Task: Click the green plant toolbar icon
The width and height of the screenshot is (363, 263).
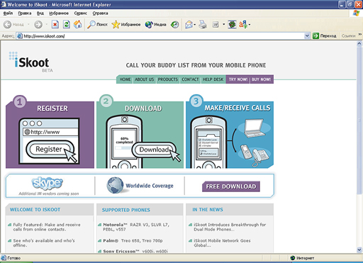Action: (232, 24)
